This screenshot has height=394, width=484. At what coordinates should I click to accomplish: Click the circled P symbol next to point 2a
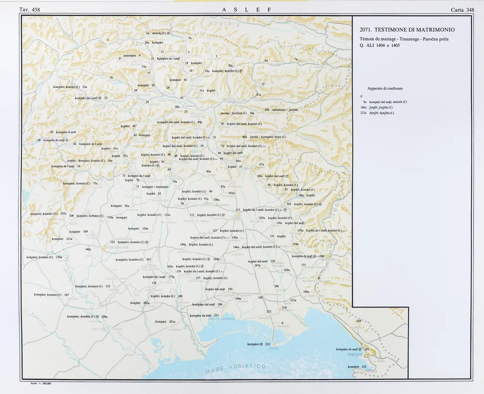[168, 34]
